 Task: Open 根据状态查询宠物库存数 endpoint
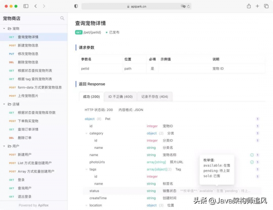[x=34, y=113]
